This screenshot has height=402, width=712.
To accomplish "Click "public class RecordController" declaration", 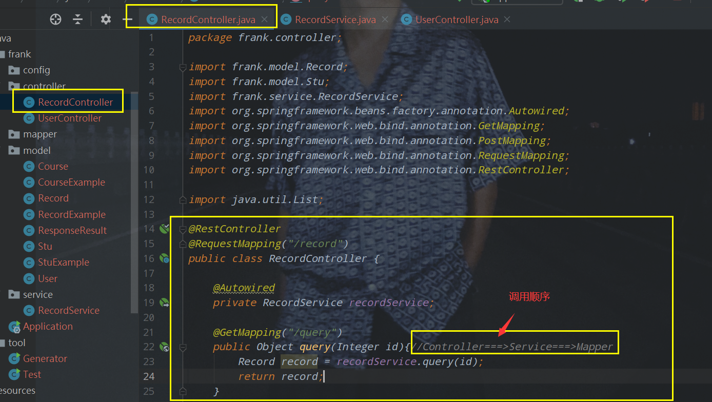I will pyautogui.click(x=278, y=258).
